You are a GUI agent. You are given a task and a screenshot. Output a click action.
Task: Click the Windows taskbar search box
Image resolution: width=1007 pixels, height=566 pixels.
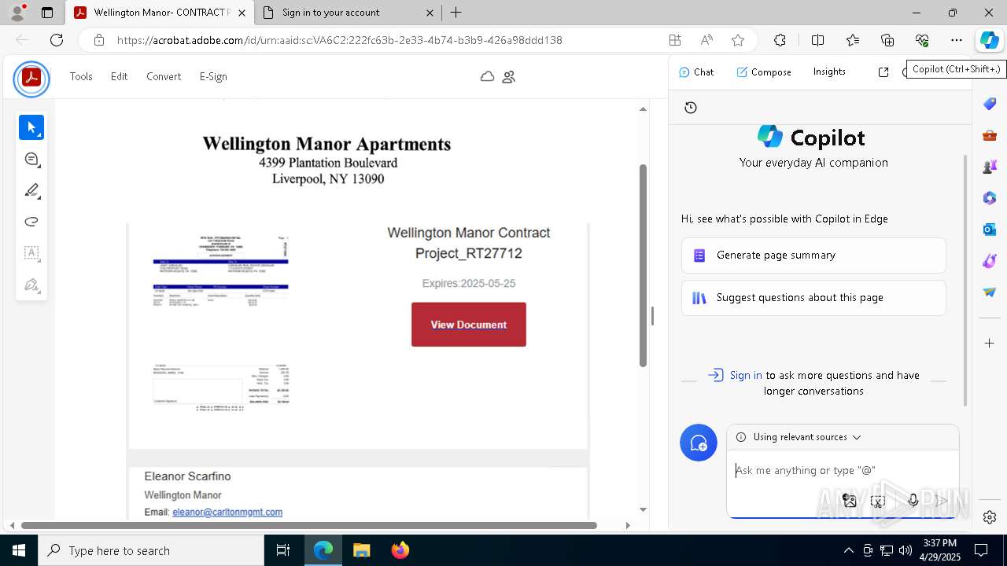coord(151,550)
